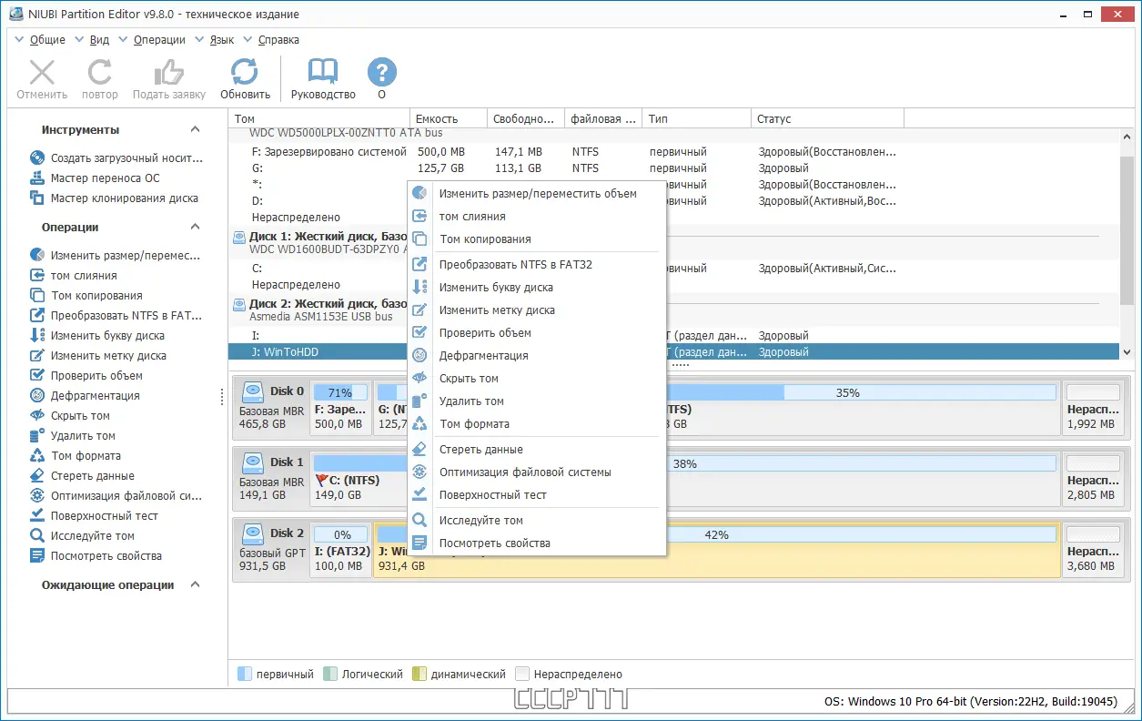Collapse the Инструменты section

point(195,130)
